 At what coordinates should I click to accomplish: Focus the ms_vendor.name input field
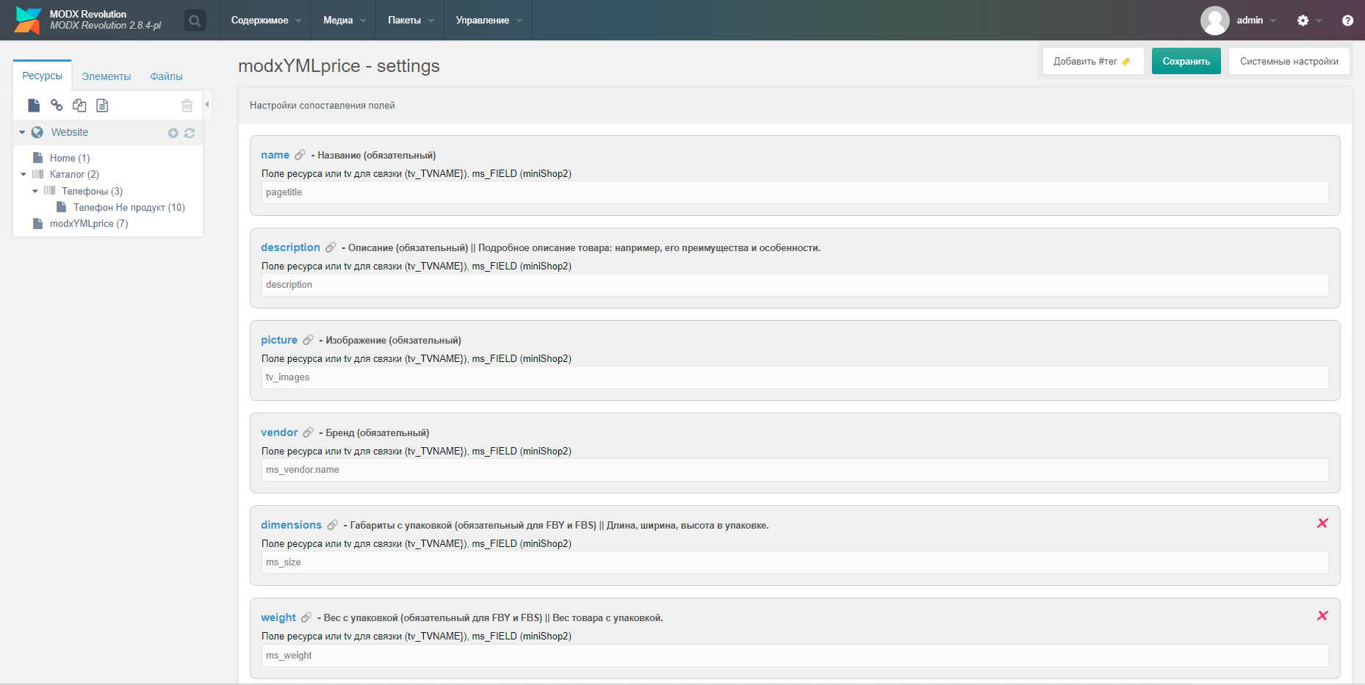[795, 470]
